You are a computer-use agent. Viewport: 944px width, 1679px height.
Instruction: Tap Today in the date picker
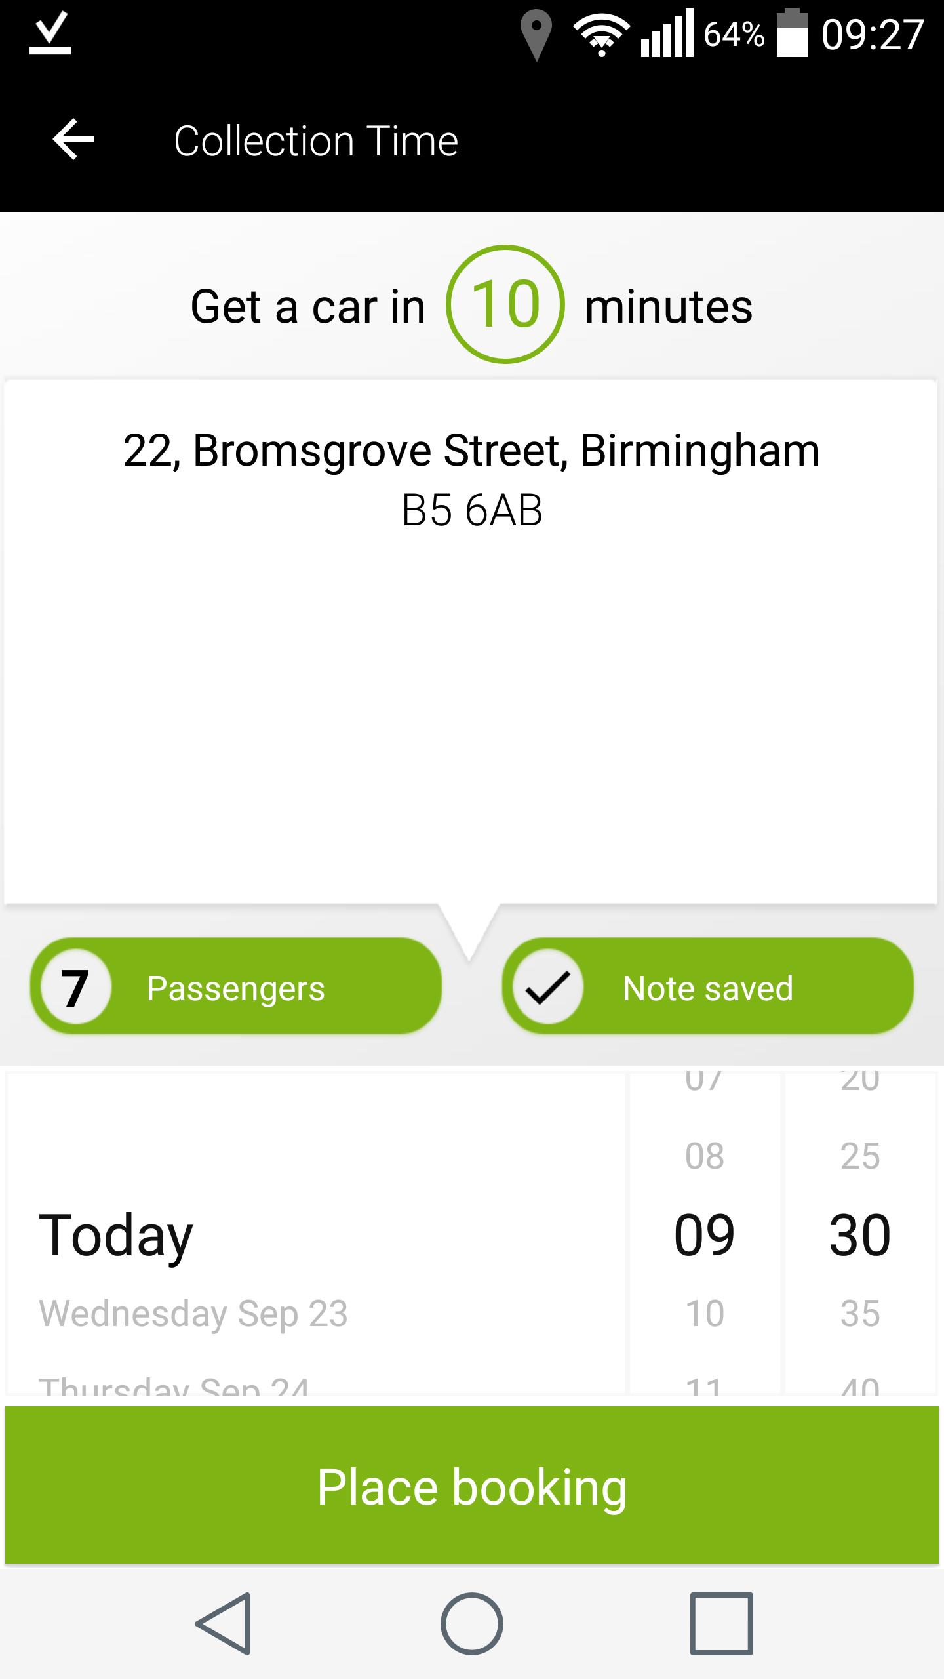click(x=116, y=1235)
